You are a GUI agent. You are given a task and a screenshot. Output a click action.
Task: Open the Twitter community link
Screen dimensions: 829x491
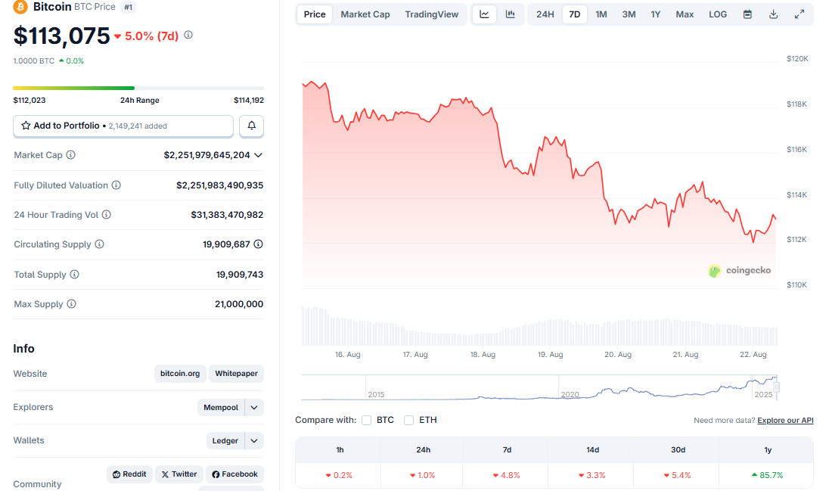pos(179,474)
